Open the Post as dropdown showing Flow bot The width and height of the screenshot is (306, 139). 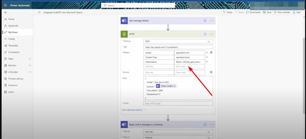point(178,132)
